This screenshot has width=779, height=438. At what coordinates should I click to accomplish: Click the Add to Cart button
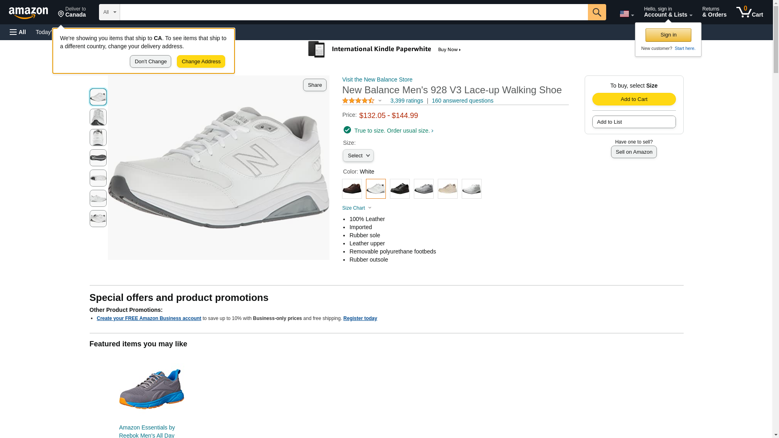point(634,99)
